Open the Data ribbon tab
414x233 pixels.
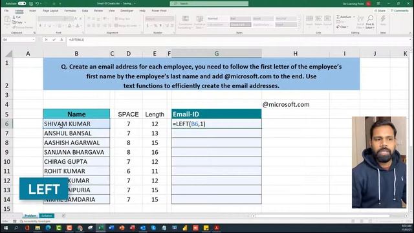point(85,10)
